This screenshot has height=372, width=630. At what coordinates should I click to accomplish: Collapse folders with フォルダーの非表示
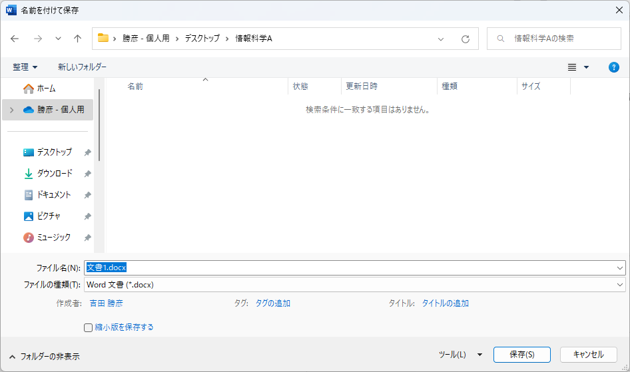pyautogui.click(x=44, y=356)
